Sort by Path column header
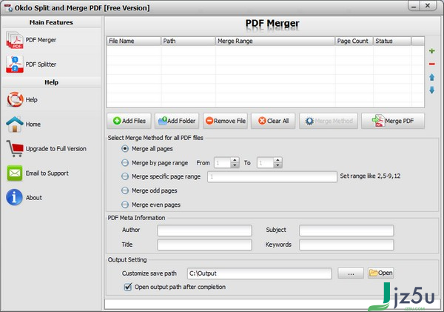This screenshot has width=444, height=312. tap(188, 41)
